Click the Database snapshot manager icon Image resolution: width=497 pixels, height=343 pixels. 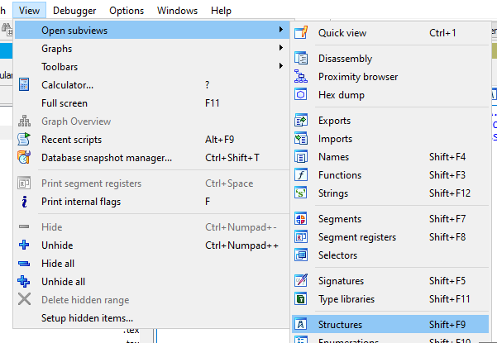pos(24,158)
